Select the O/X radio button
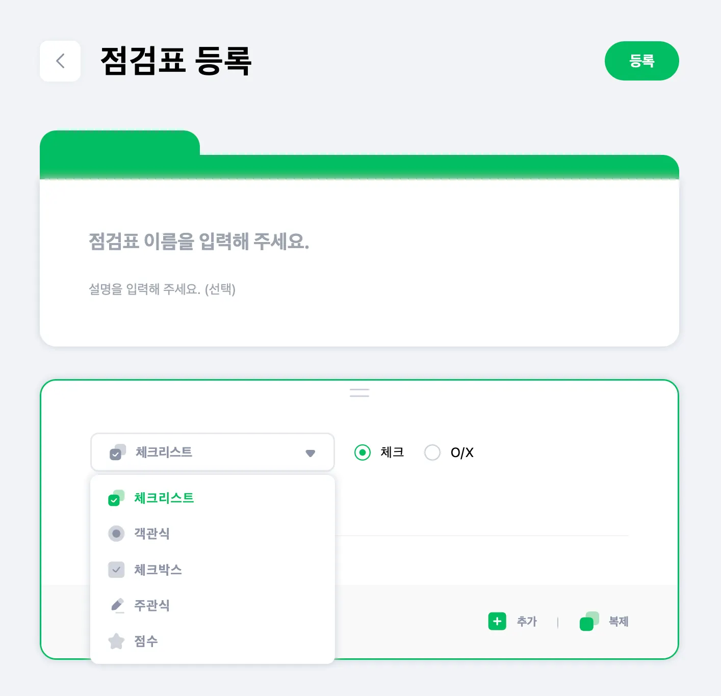721x696 pixels. click(432, 452)
